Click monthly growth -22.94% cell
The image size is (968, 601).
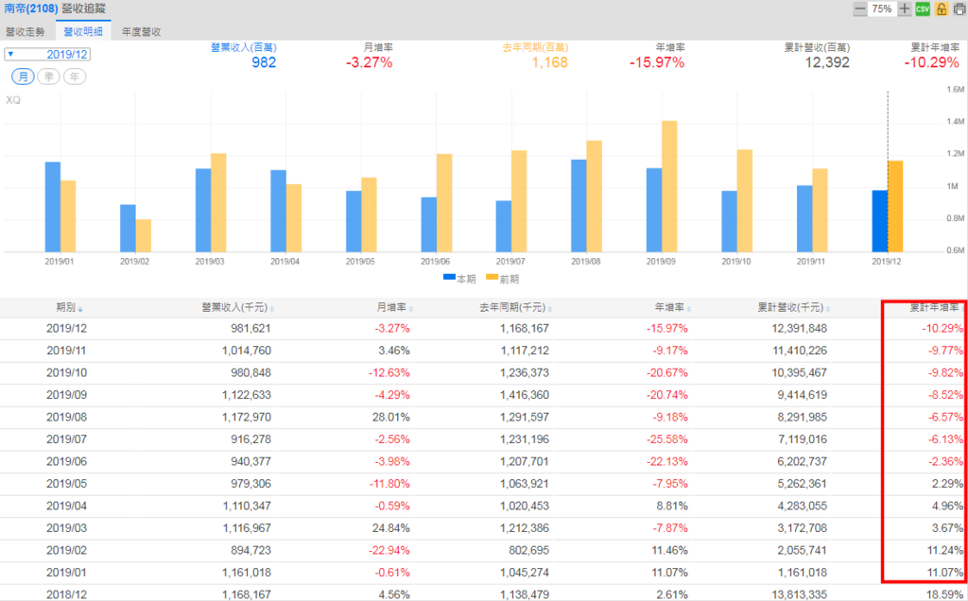(x=389, y=551)
